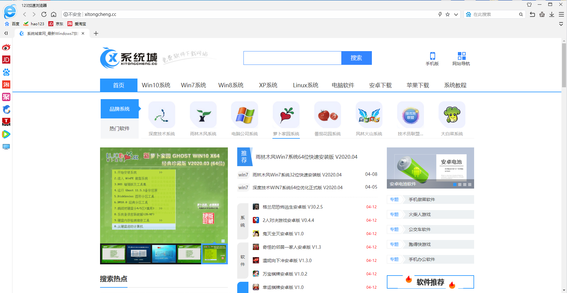Open the 手机版 mobile version icon

(432, 59)
